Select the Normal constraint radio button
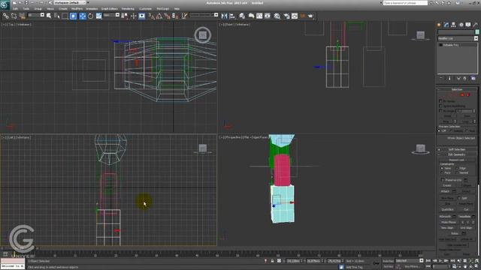Screen dimensions: 481x270 tap(457, 172)
